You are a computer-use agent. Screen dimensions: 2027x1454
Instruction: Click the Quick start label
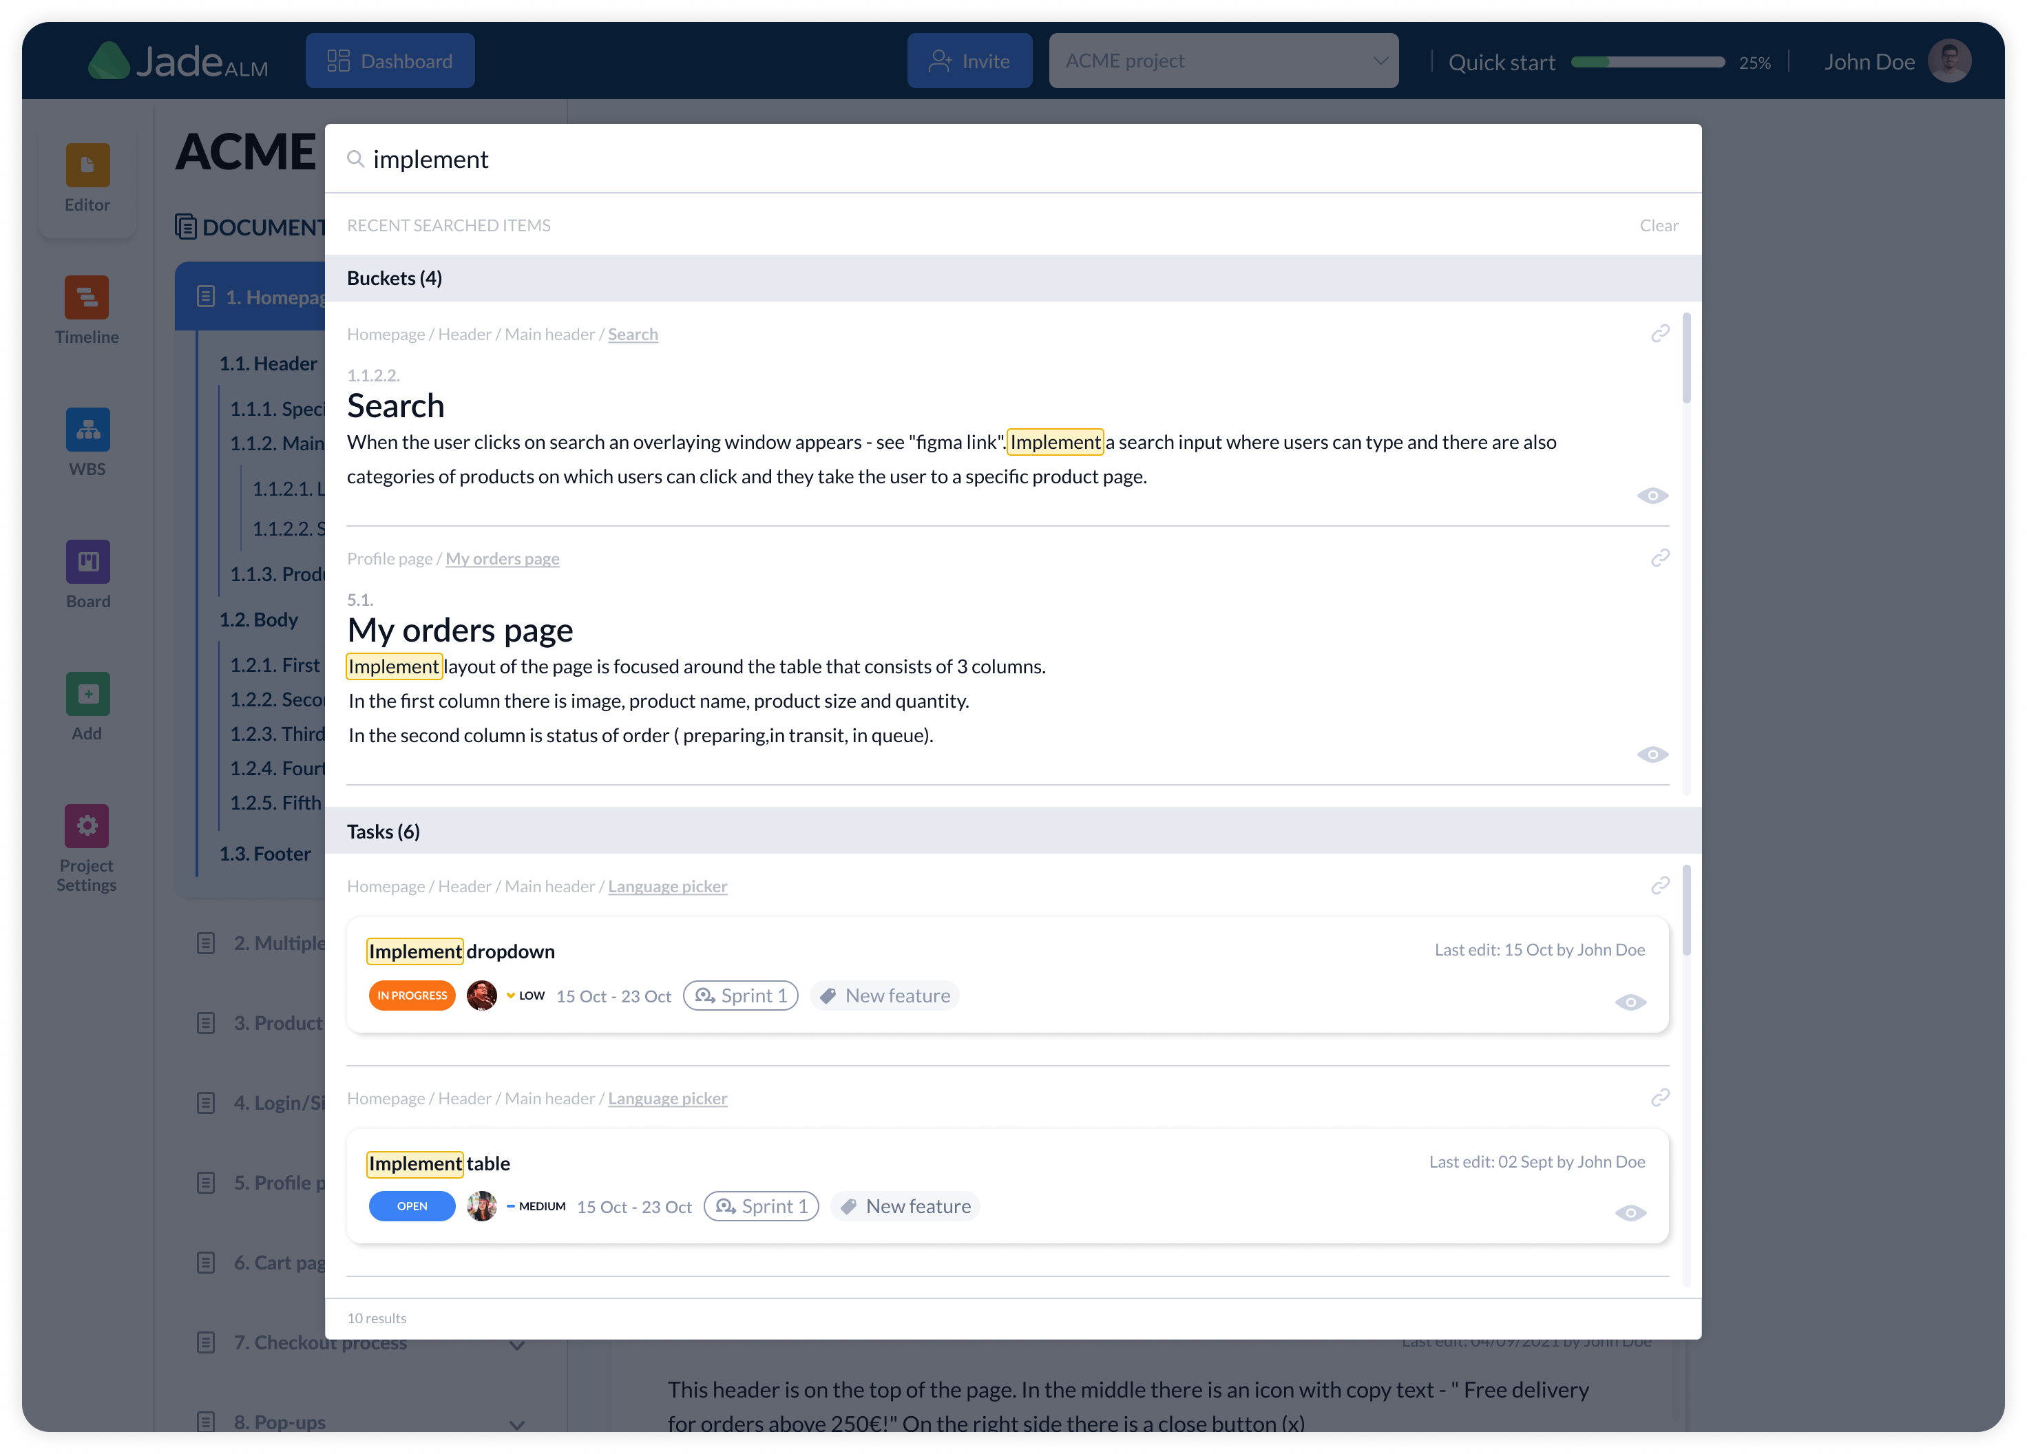point(1502,63)
